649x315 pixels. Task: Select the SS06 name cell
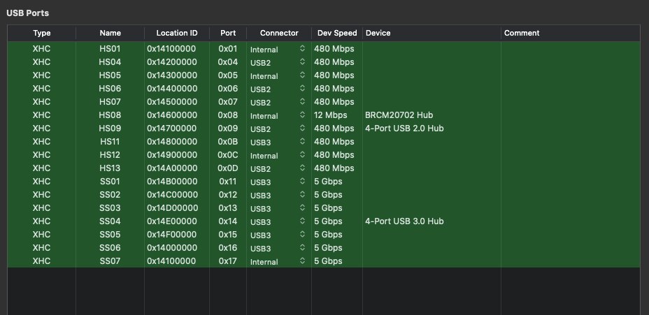pos(110,247)
